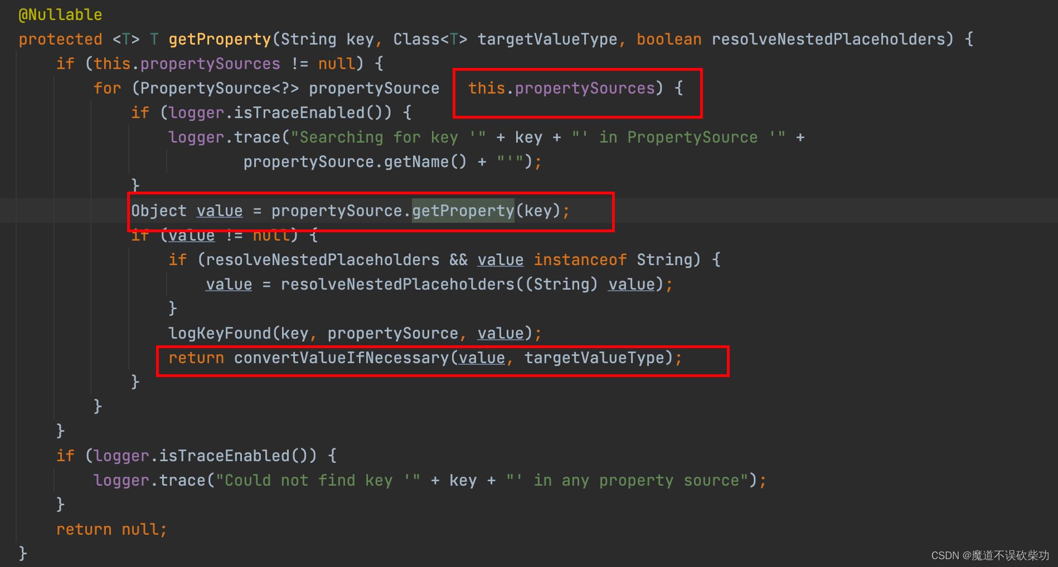
Task: Click the resolveNestedPlaceholders parameter in the signature
Action: tap(828, 40)
